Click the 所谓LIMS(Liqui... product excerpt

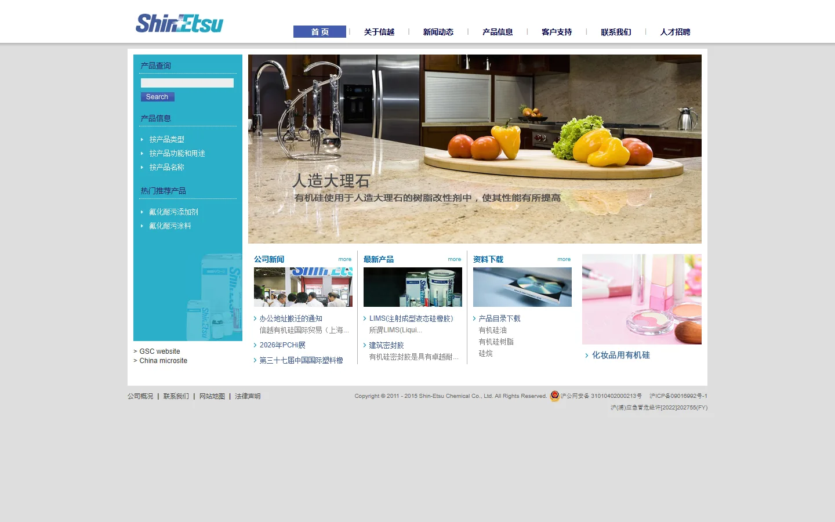point(395,330)
